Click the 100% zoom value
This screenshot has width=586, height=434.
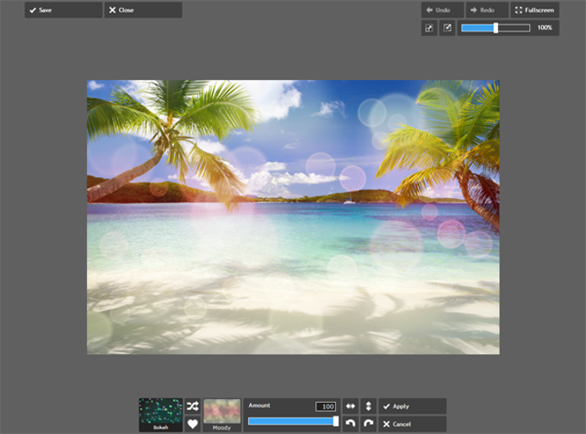click(545, 28)
